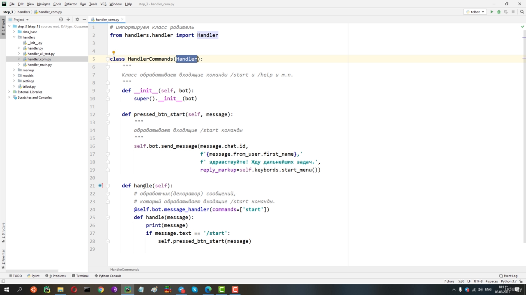Open Event Log from status bar
The image size is (526, 295).
(508, 276)
